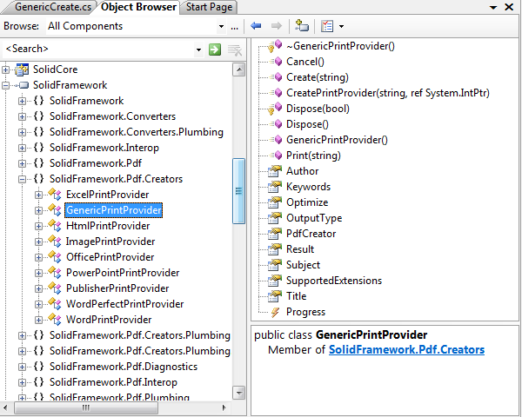Click the Progress event lightning icon
Viewport: 522px width, 417px height.
(x=275, y=312)
